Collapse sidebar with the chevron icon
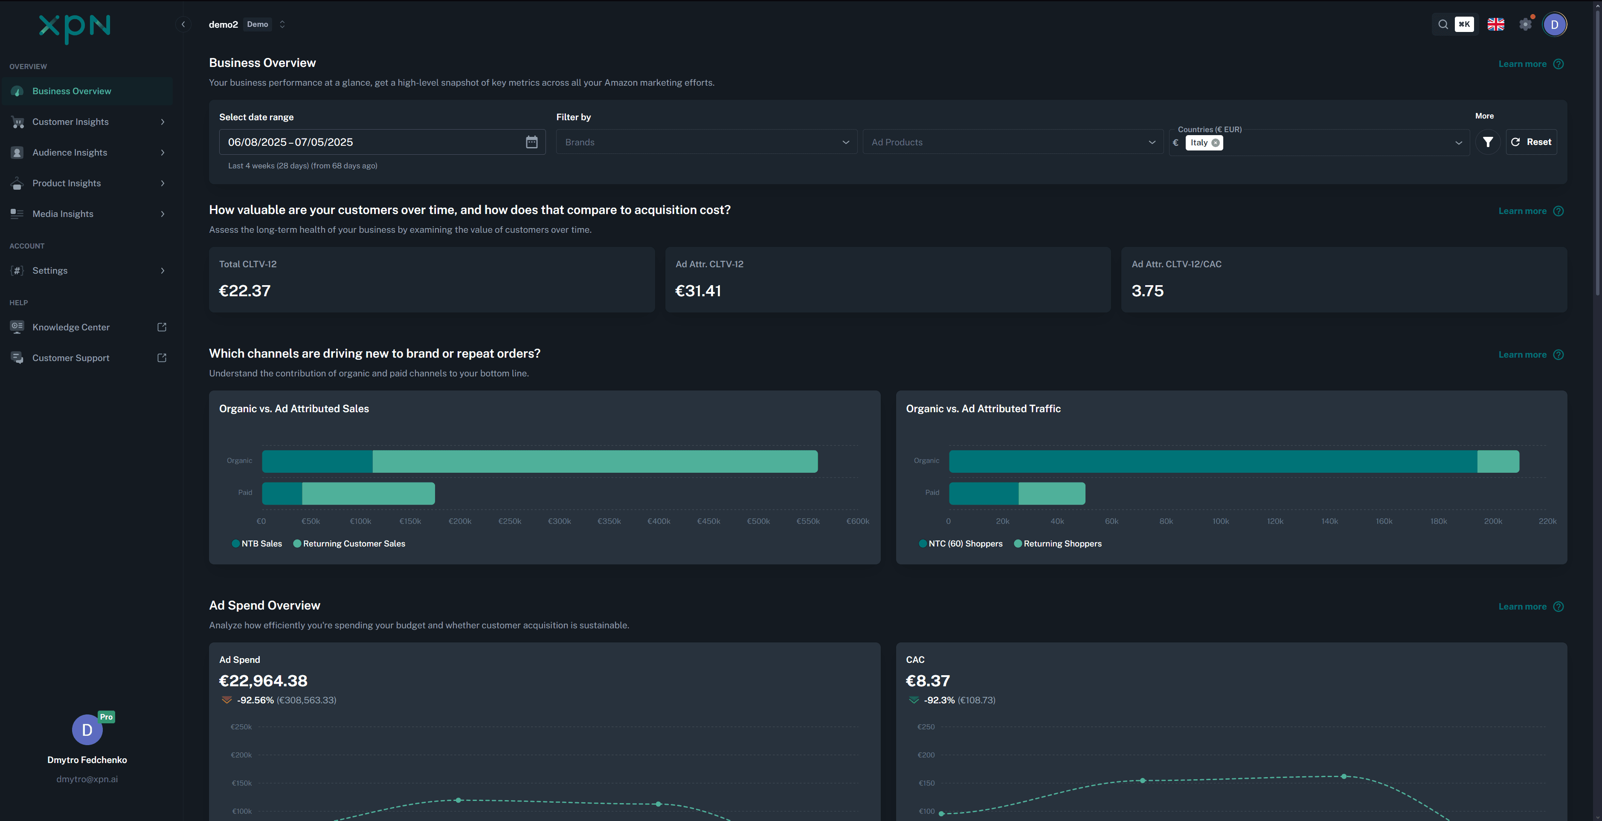 tap(183, 24)
